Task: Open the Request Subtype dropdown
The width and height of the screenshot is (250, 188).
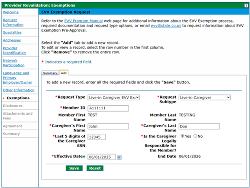Action: 205,97
